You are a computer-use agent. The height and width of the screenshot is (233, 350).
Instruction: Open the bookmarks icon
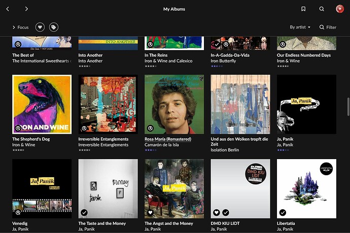coord(303,9)
